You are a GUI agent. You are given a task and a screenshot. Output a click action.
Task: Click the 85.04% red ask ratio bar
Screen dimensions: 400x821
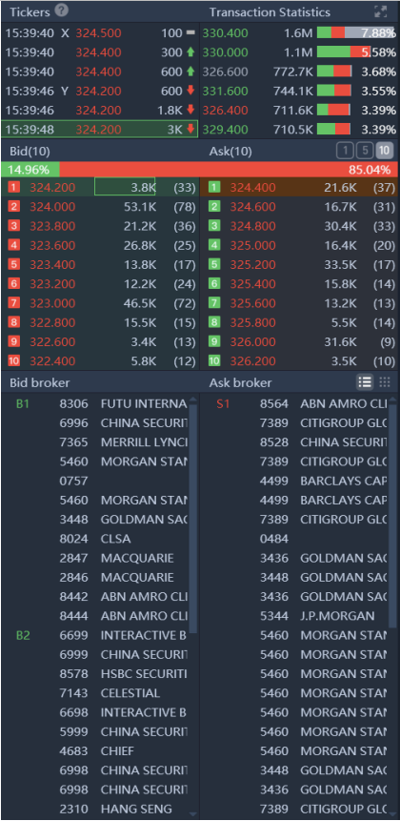229,170
